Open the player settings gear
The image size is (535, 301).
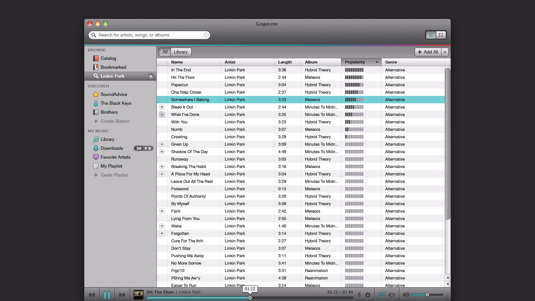[x=368, y=295]
